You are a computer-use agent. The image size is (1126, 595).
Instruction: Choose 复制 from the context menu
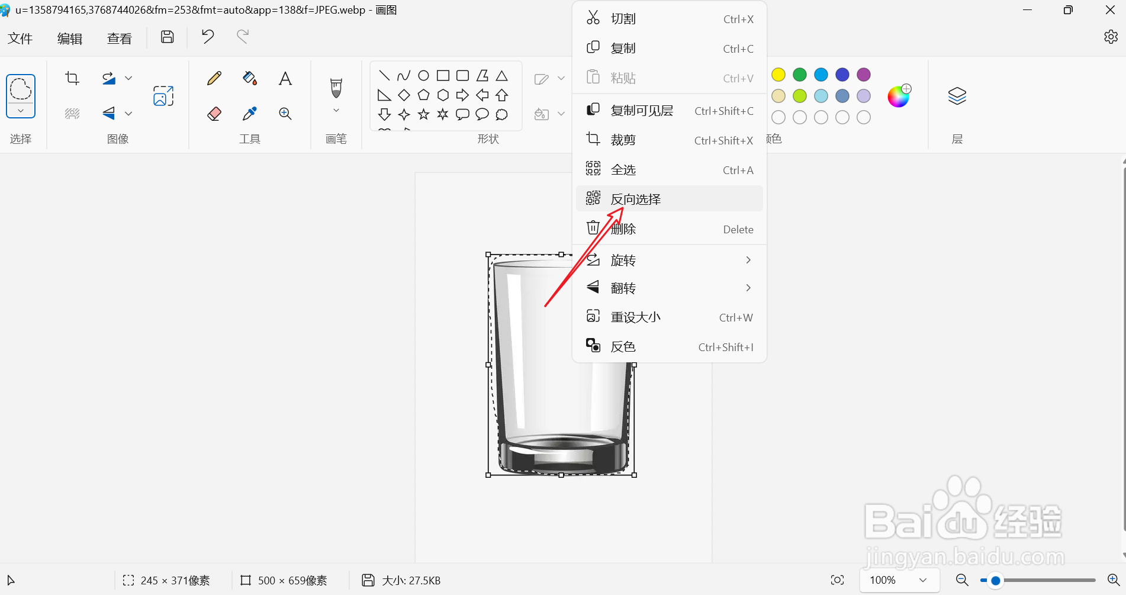pyautogui.click(x=669, y=49)
